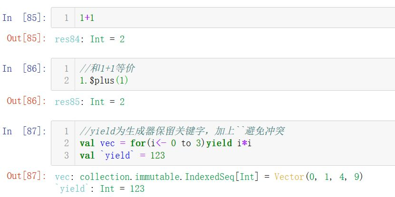Click the `yield`: Int = 123 output line
The width and height of the screenshot is (395, 197).
click(x=100, y=188)
